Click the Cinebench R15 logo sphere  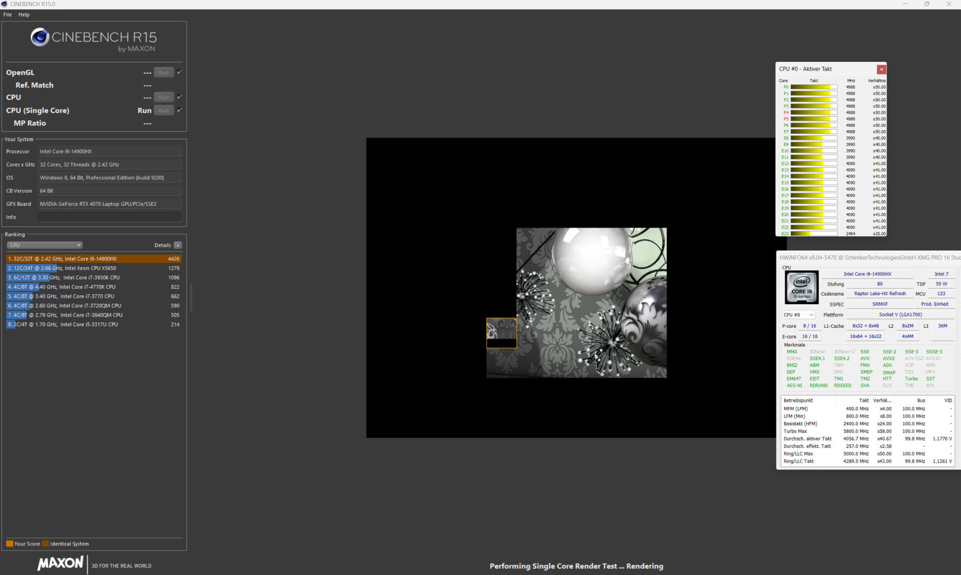tap(40, 37)
